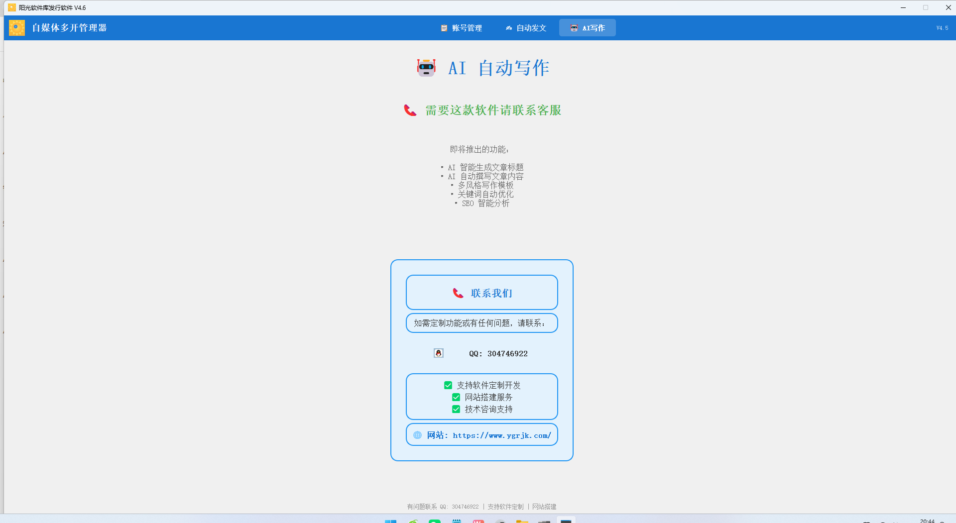Open the https://www.ygrjk.com/ website link
This screenshot has height=523, width=956.
(501, 435)
